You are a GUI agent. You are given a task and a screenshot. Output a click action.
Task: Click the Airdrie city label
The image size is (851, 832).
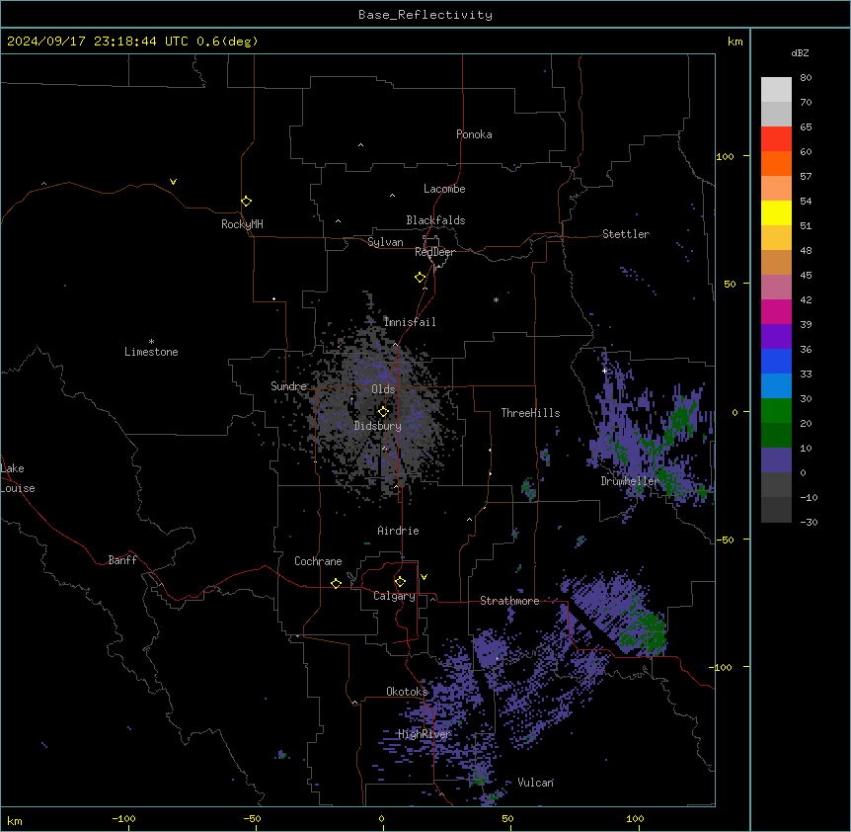[x=398, y=531]
